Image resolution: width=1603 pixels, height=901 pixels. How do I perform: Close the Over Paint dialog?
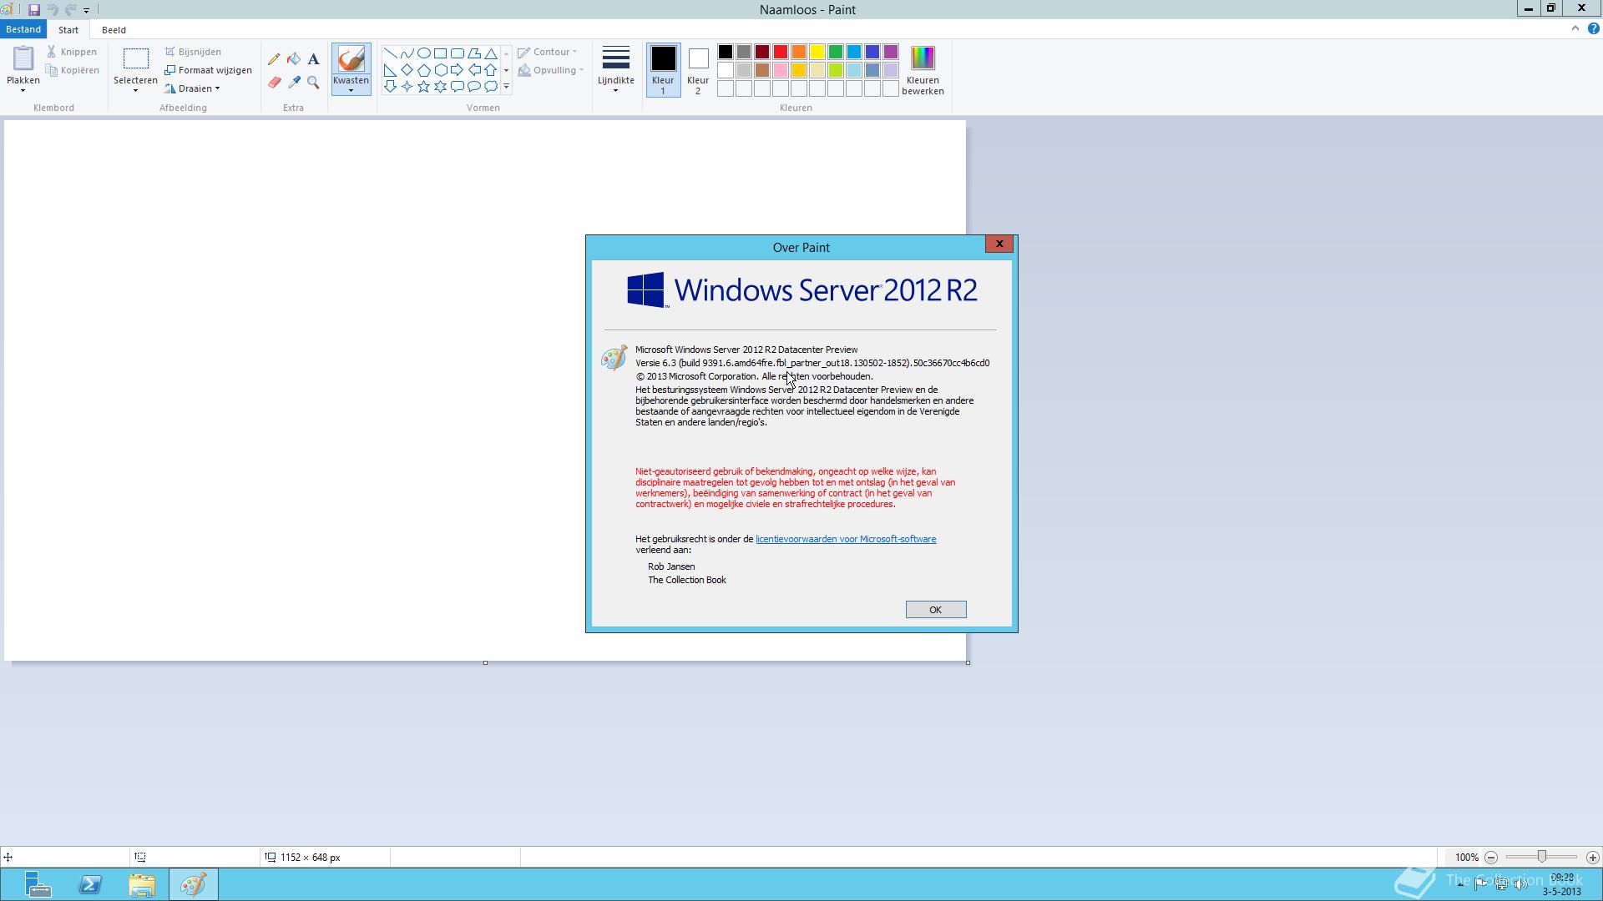click(x=999, y=244)
